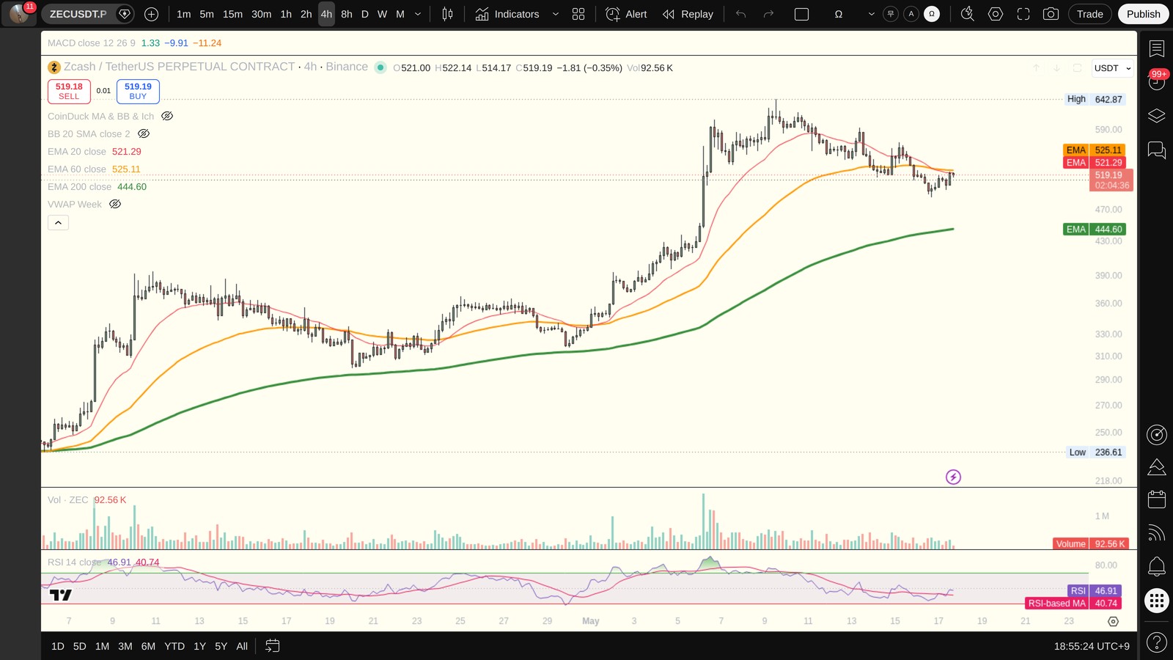Set the date range to 3M
This screenshot has width=1173, height=660.
click(125, 646)
